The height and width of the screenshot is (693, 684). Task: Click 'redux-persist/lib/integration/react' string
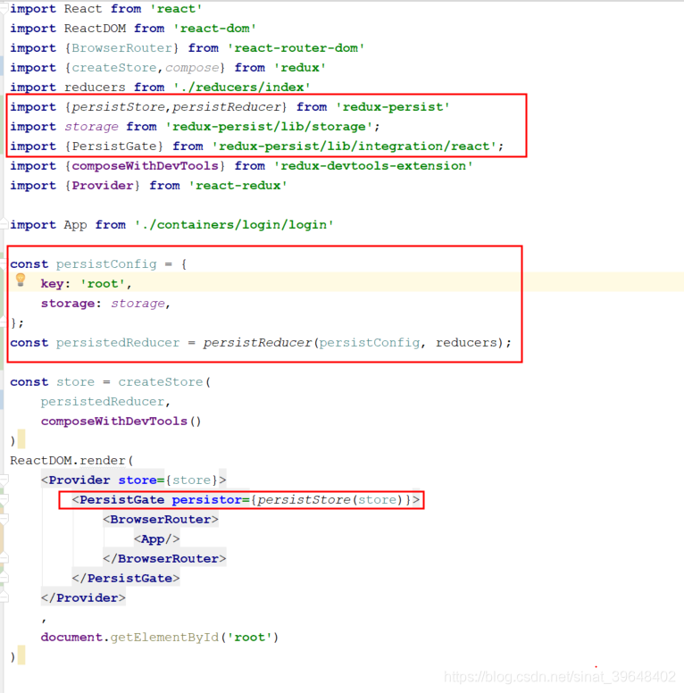coord(354,146)
